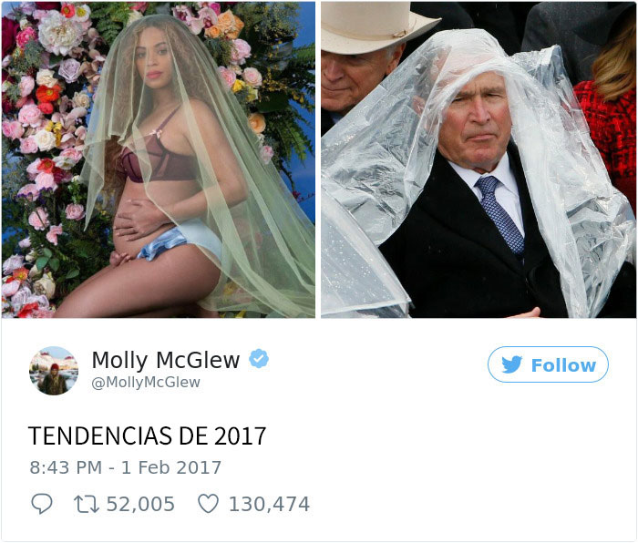The image size is (638, 543).
Task: Click the reply speech bubble icon
Action: 42,504
